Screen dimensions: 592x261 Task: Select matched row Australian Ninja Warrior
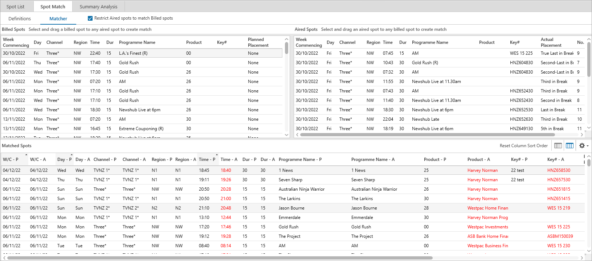pyautogui.click(x=293, y=189)
